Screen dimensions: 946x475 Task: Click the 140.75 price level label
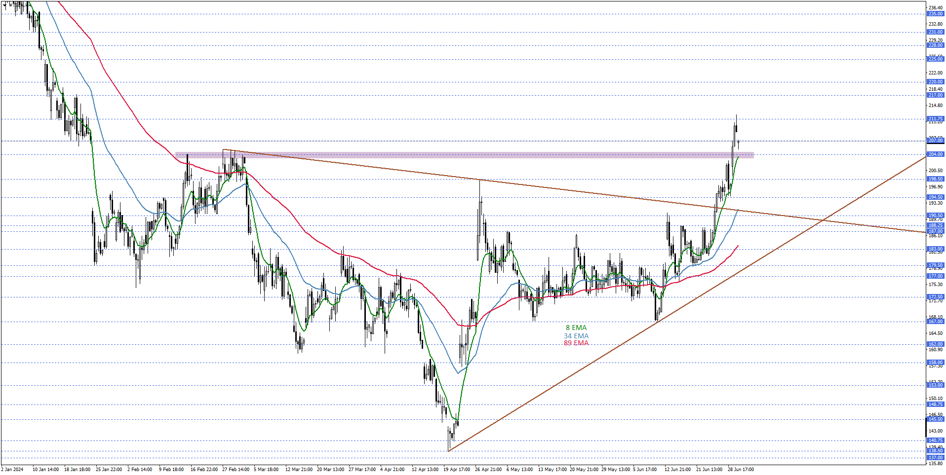(x=935, y=440)
